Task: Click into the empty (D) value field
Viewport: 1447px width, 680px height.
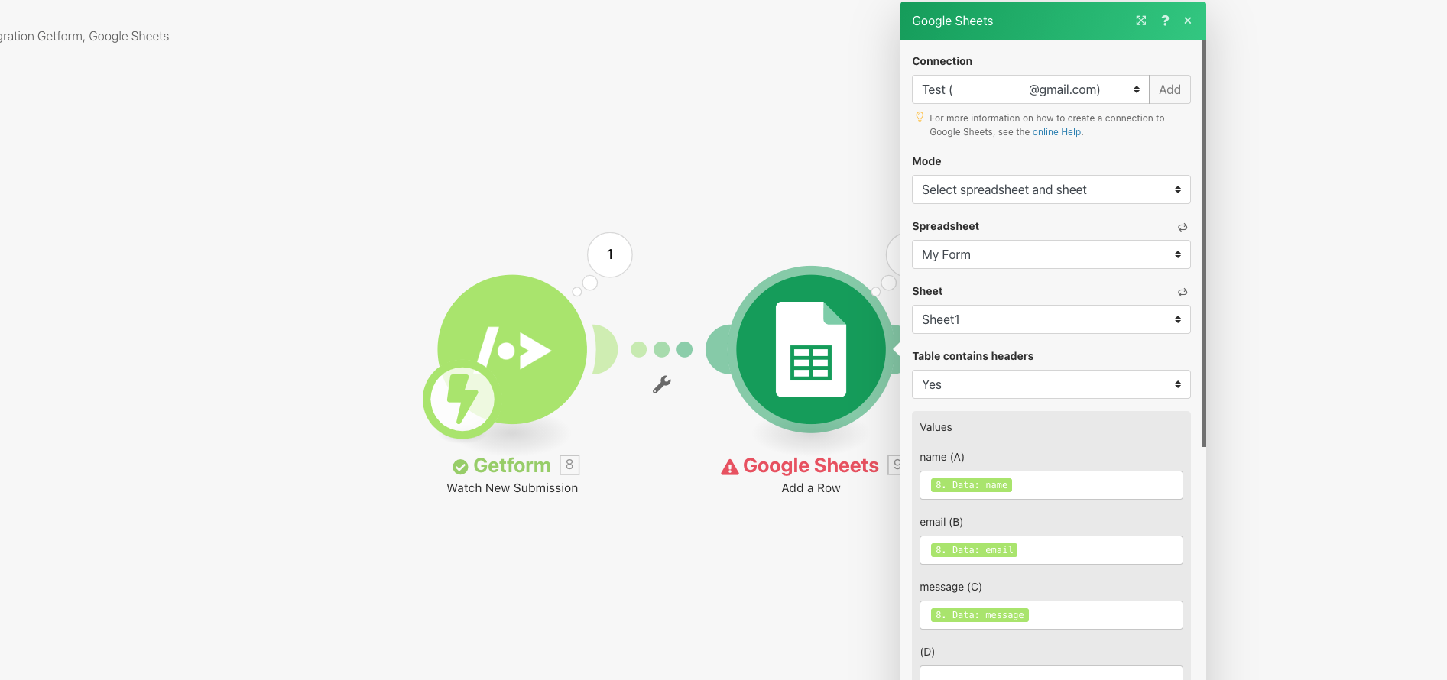Action: click(1051, 672)
